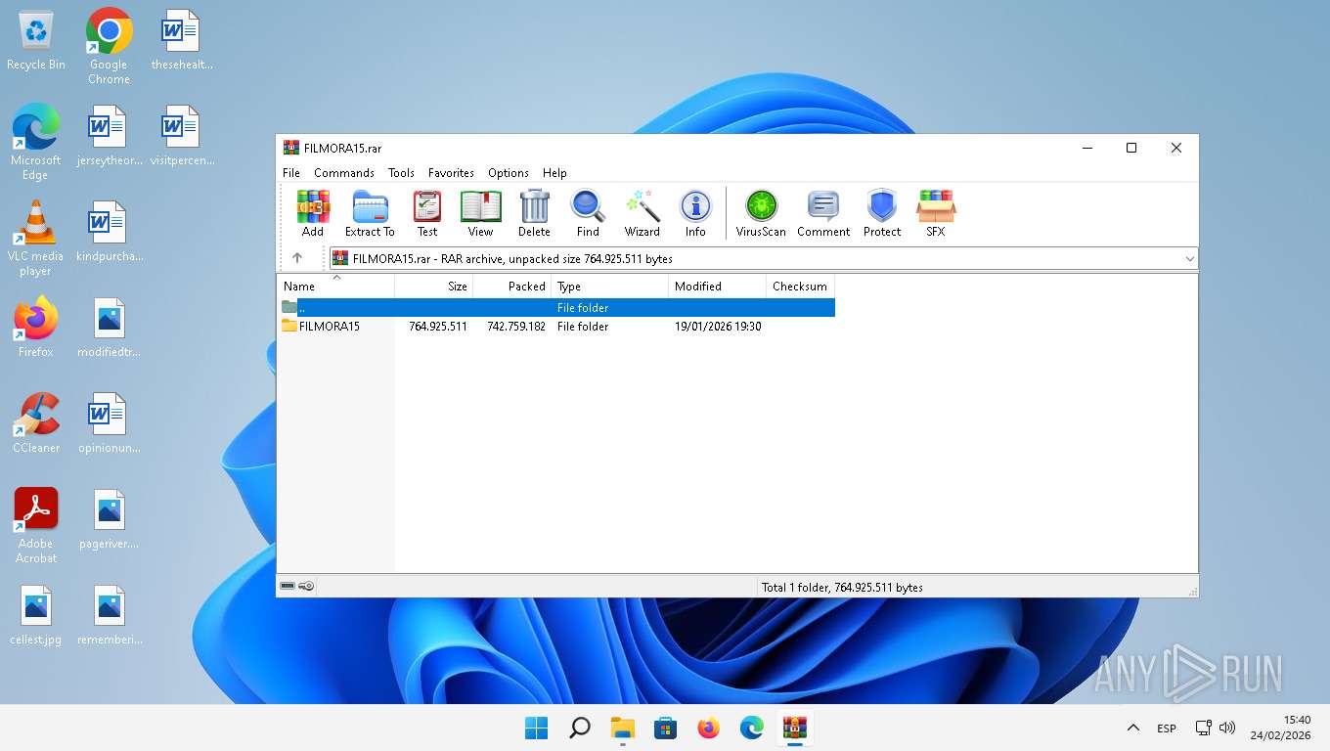Open the taskbar volume icon
The width and height of the screenshot is (1330, 751).
point(1227,728)
